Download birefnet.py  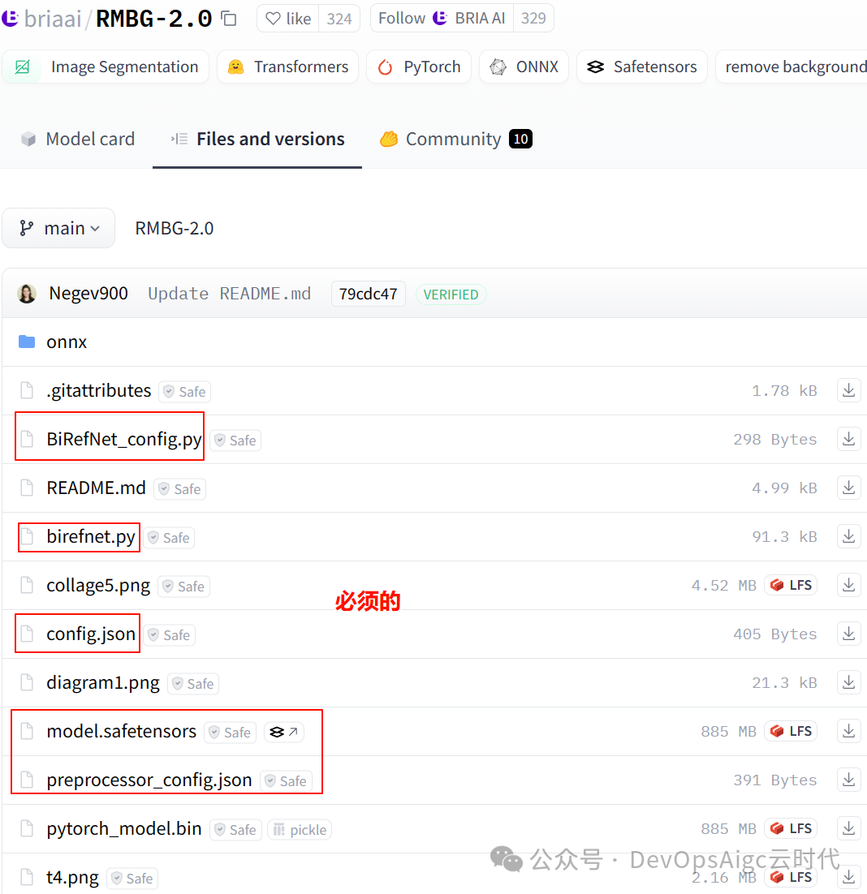click(849, 536)
